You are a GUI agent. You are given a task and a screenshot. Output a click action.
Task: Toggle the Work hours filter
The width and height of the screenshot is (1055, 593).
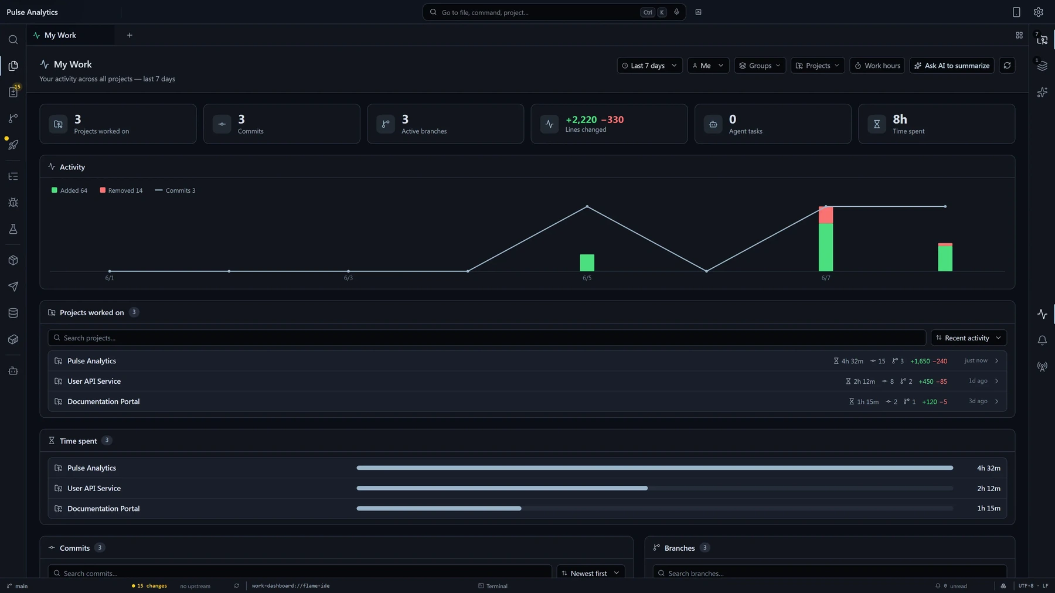[x=877, y=66]
